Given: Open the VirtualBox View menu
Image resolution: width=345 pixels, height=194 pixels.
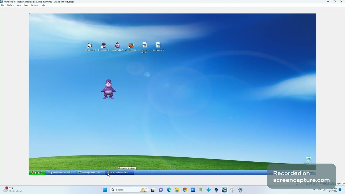Looking at the screenshot, I should [x=19, y=5].
